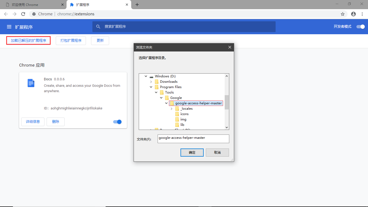Click folder tree scrollbar down arrow
The image size is (368, 207).
[227, 127]
